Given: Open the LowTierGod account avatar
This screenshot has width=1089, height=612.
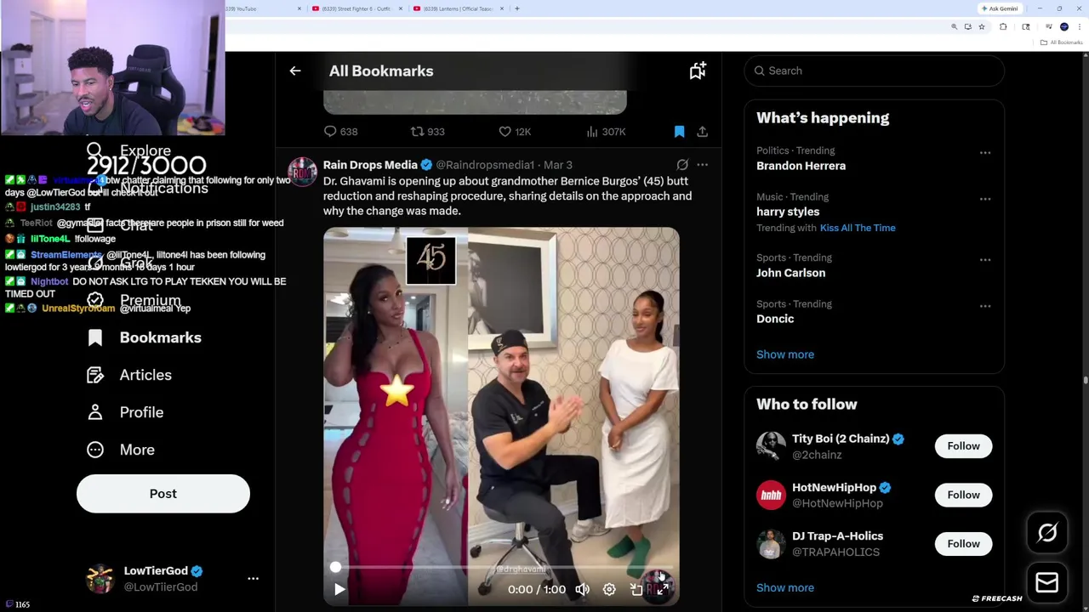Looking at the screenshot, I should (x=100, y=579).
